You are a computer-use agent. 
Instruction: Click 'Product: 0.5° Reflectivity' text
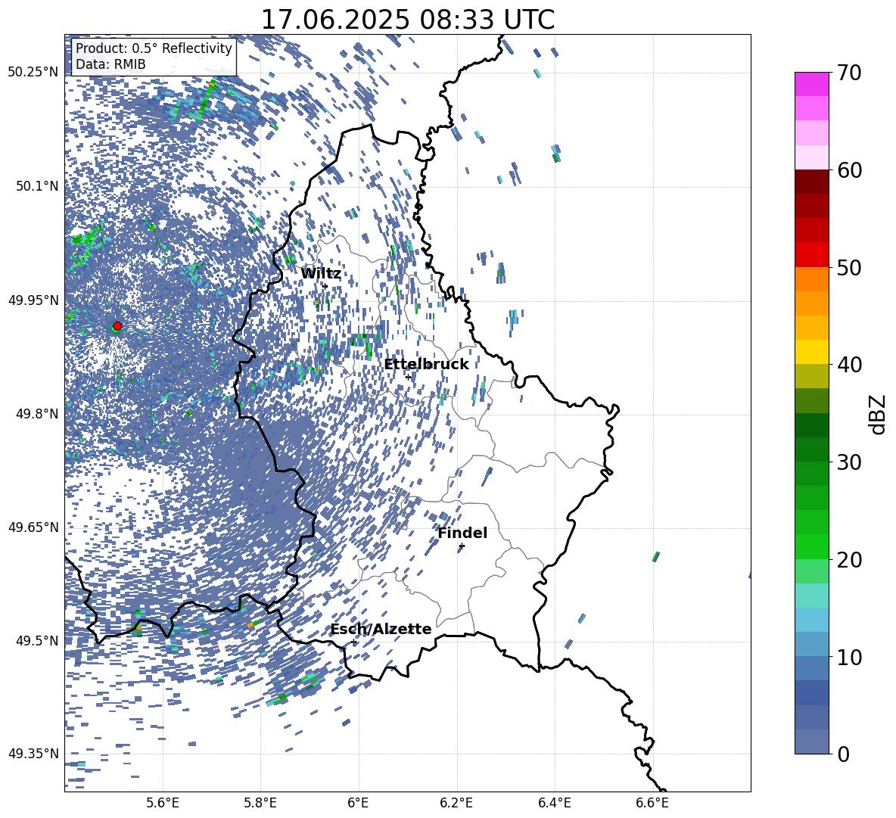[154, 48]
